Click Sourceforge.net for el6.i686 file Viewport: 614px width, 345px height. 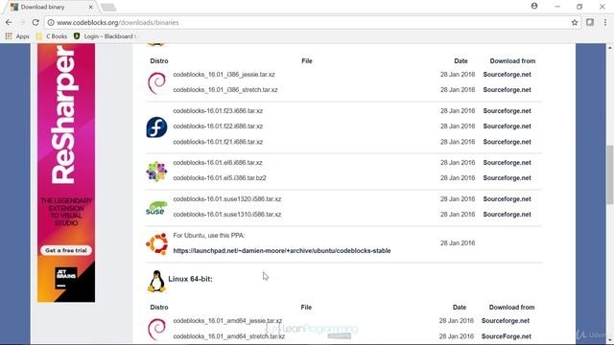coord(508,162)
